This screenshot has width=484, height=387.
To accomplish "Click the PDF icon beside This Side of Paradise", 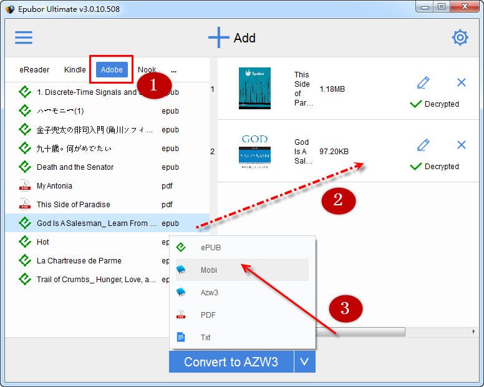I will tap(25, 204).
